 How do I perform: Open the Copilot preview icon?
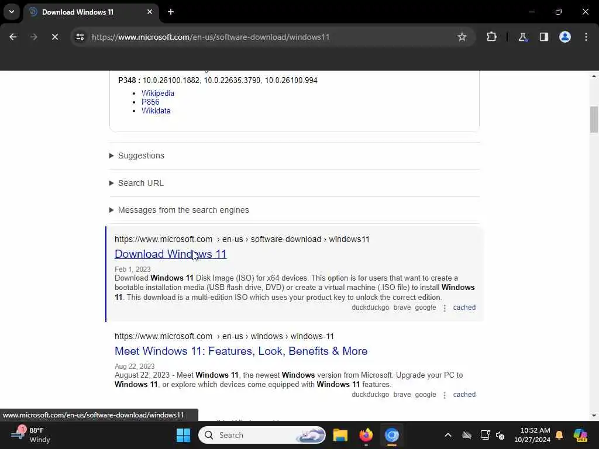click(x=580, y=435)
